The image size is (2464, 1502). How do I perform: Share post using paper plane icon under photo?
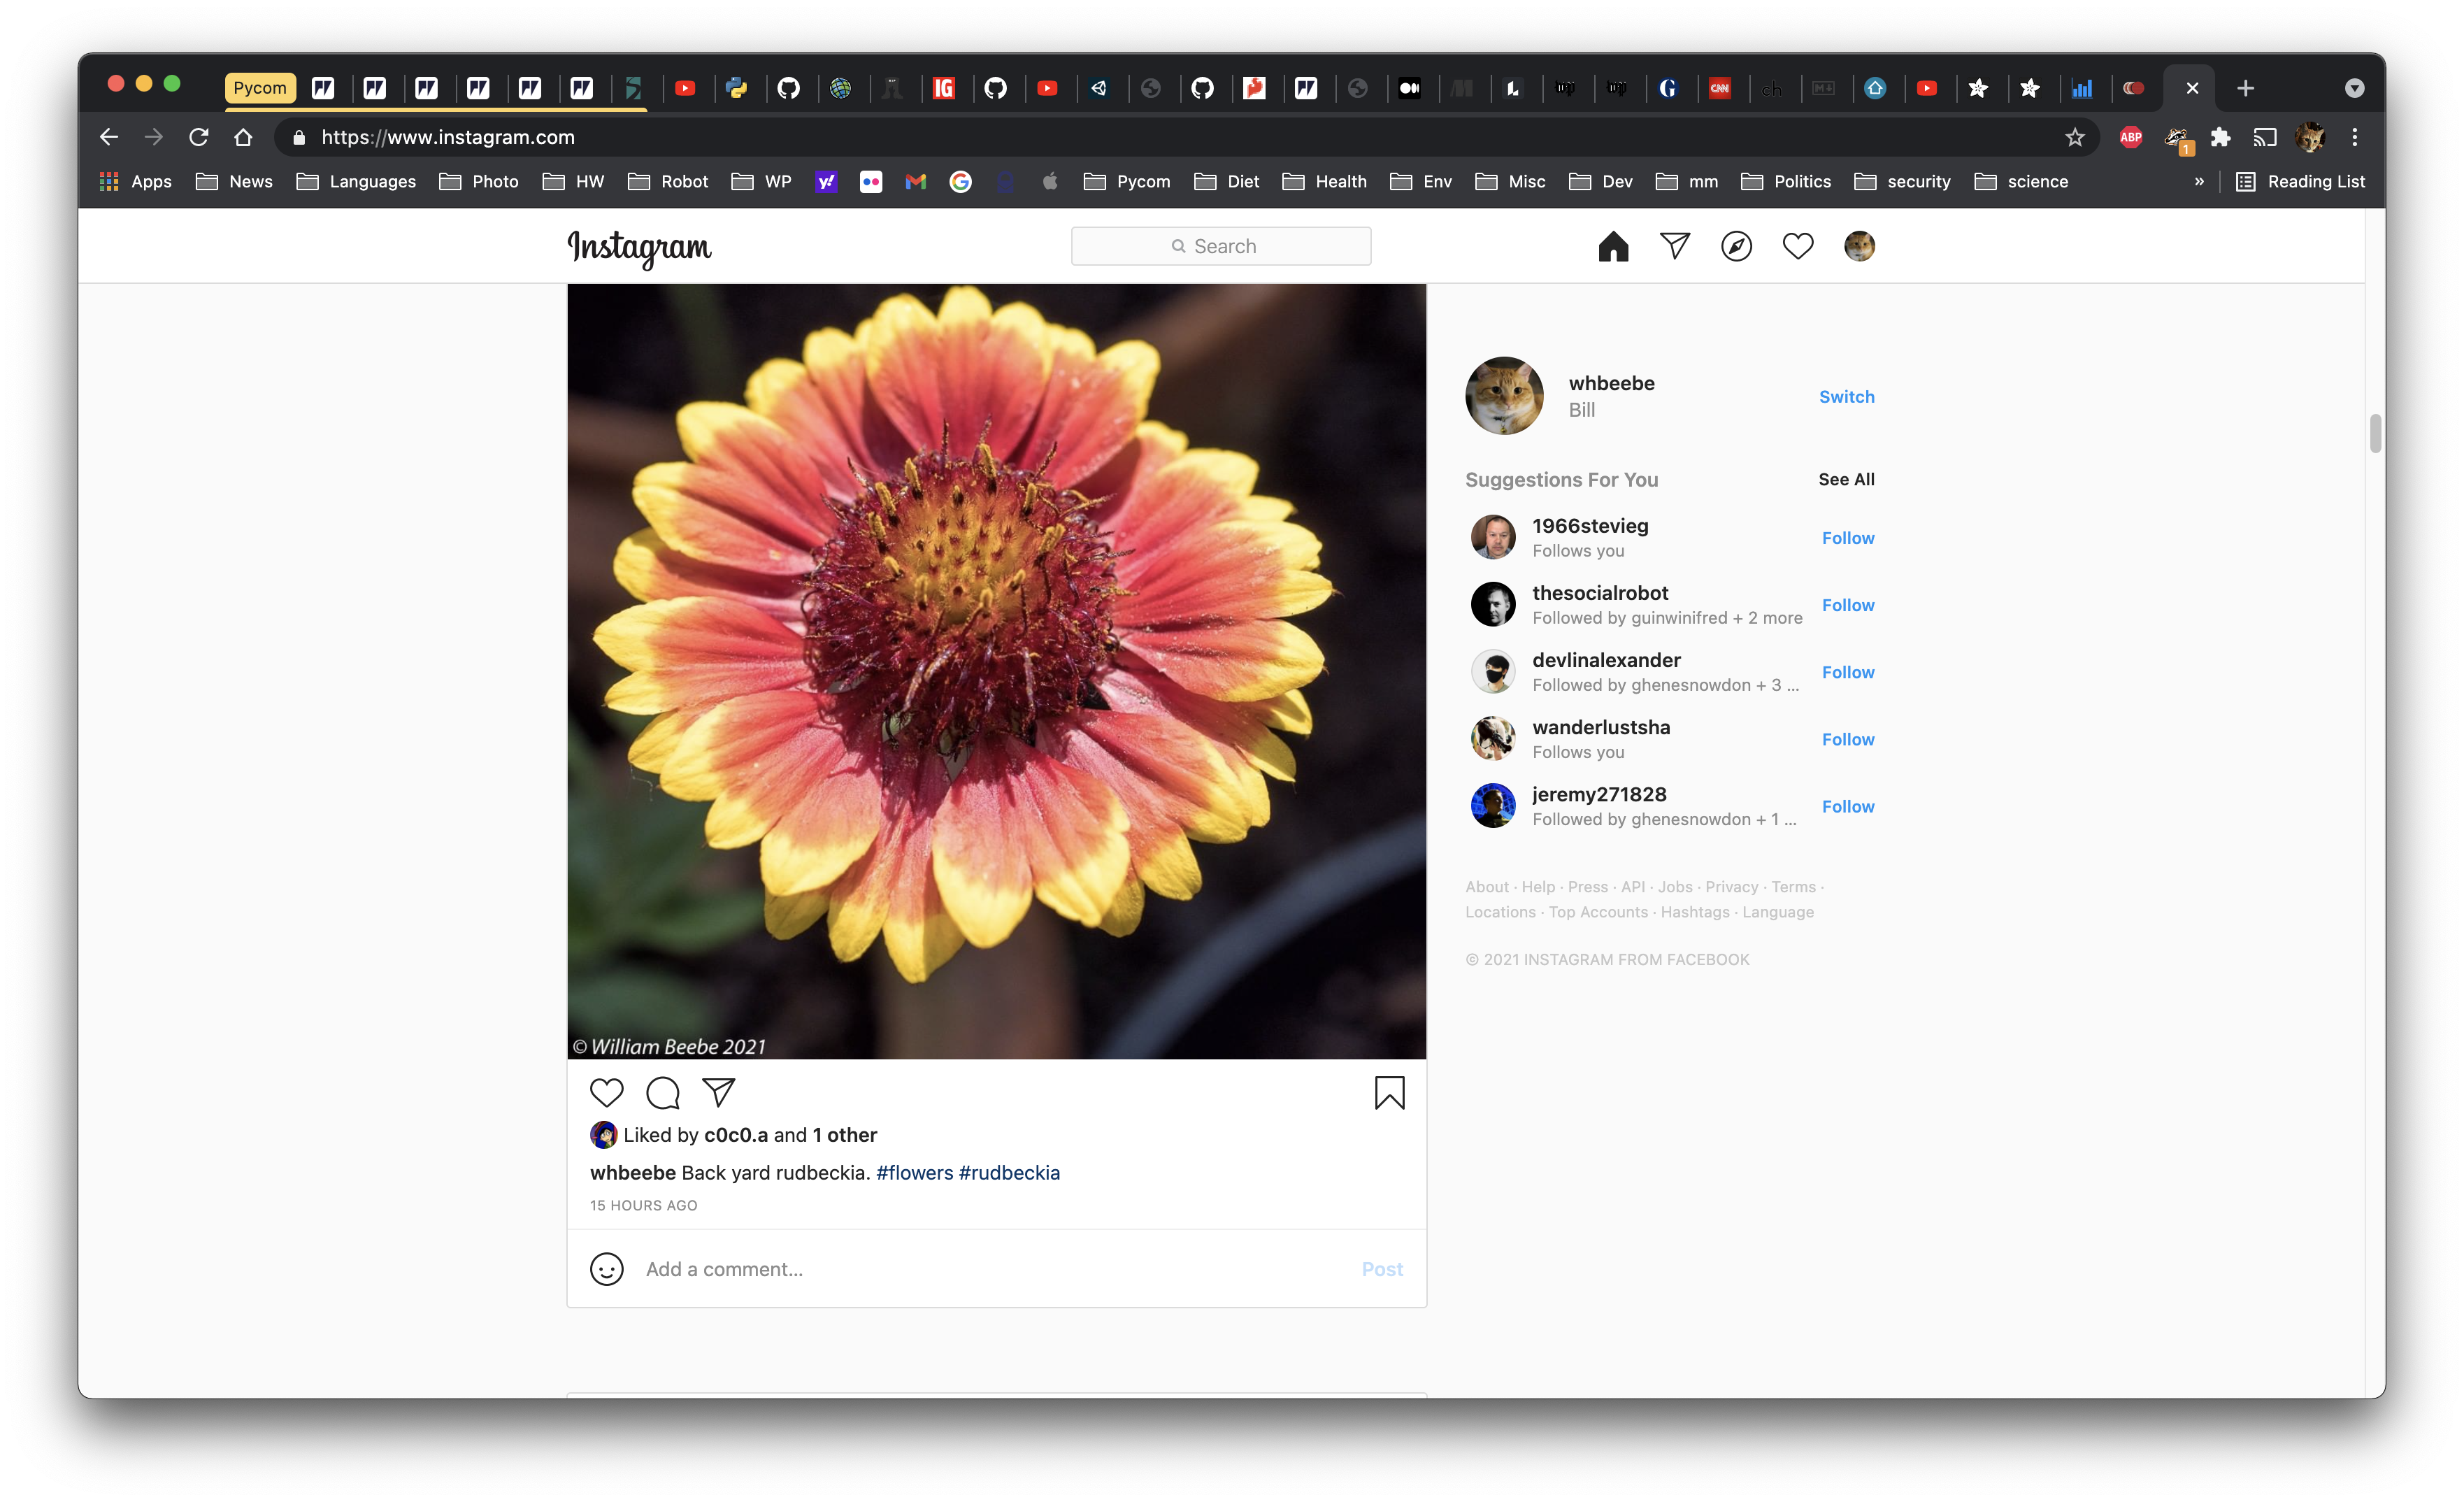tap(719, 1093)
